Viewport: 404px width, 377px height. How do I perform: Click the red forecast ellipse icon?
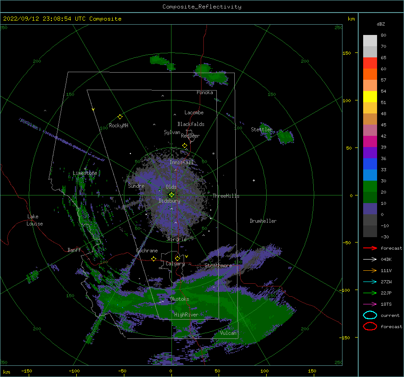(x=370, y=326)
